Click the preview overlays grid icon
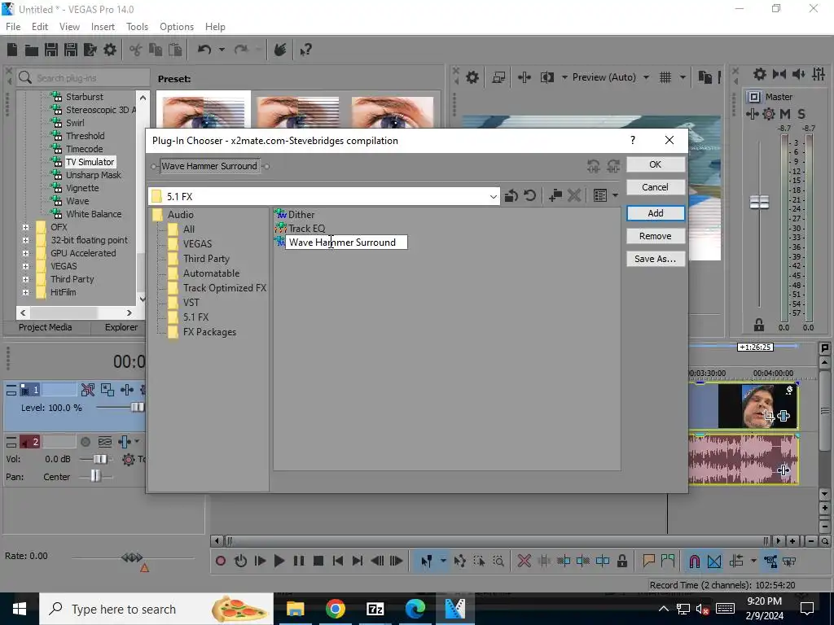This screenshot has width=834, height=625. pos(665,77)
